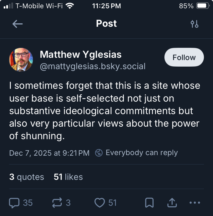The width and height of the screenshot is (213, 216).
Task: Open Matthew Yglesias's profile picture
Action: coord(21,59)
